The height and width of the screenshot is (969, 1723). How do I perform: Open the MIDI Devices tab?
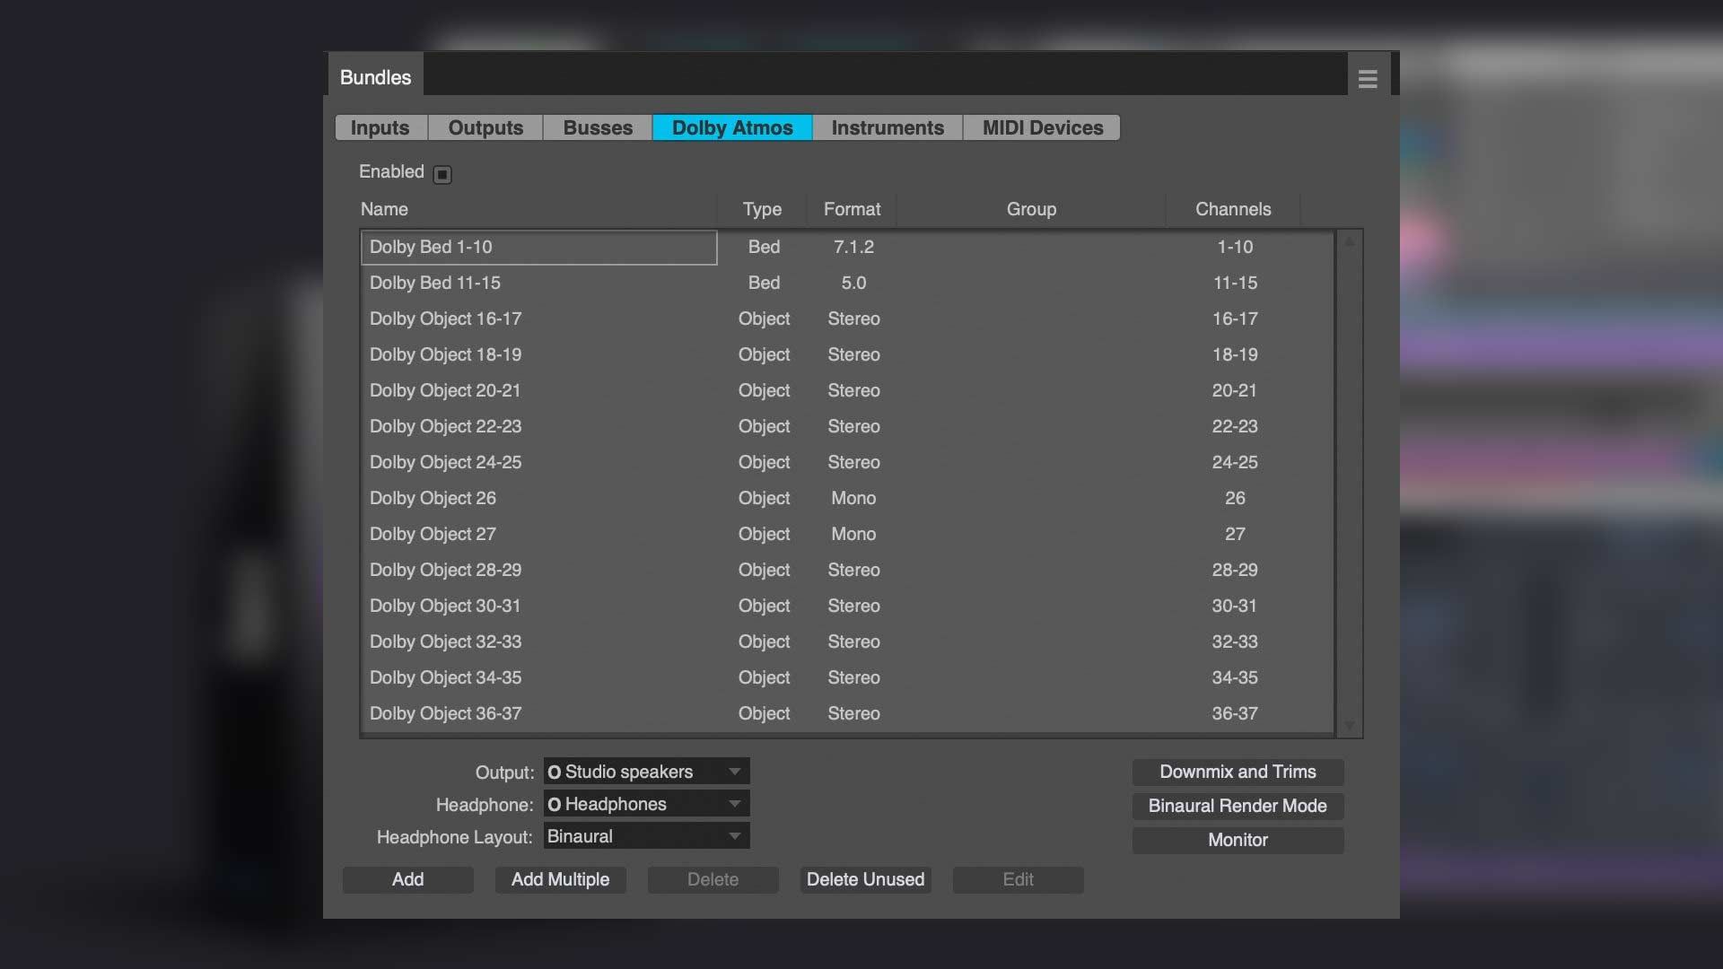[x=1042, y=127]
